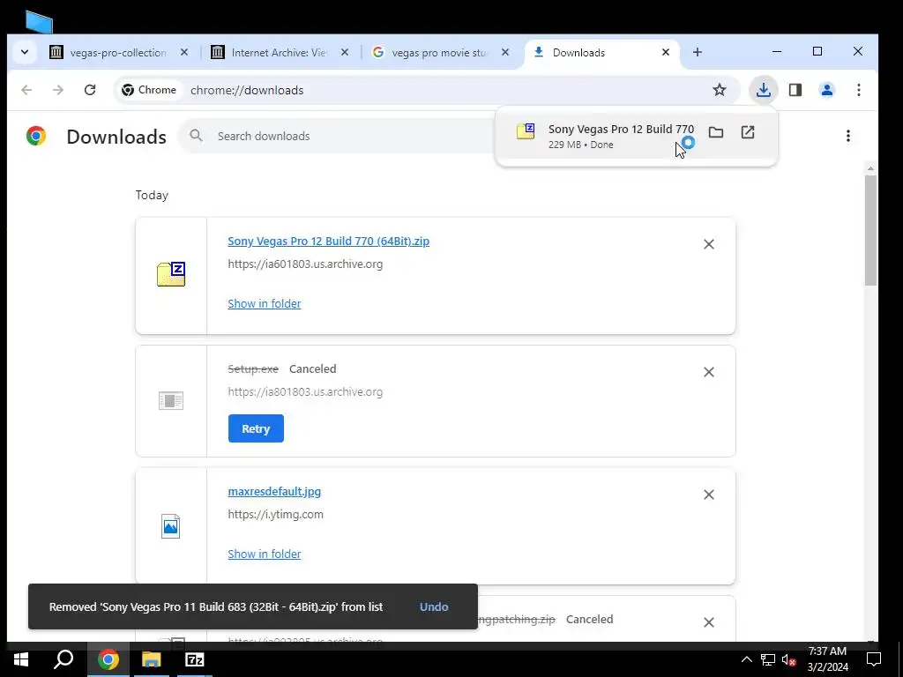Screen dimensions: 903x677
Task: Click the Chrome site info chip
Action: coord(149,90)
